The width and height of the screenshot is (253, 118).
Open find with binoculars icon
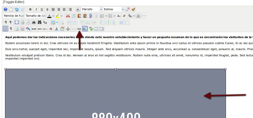39,22
